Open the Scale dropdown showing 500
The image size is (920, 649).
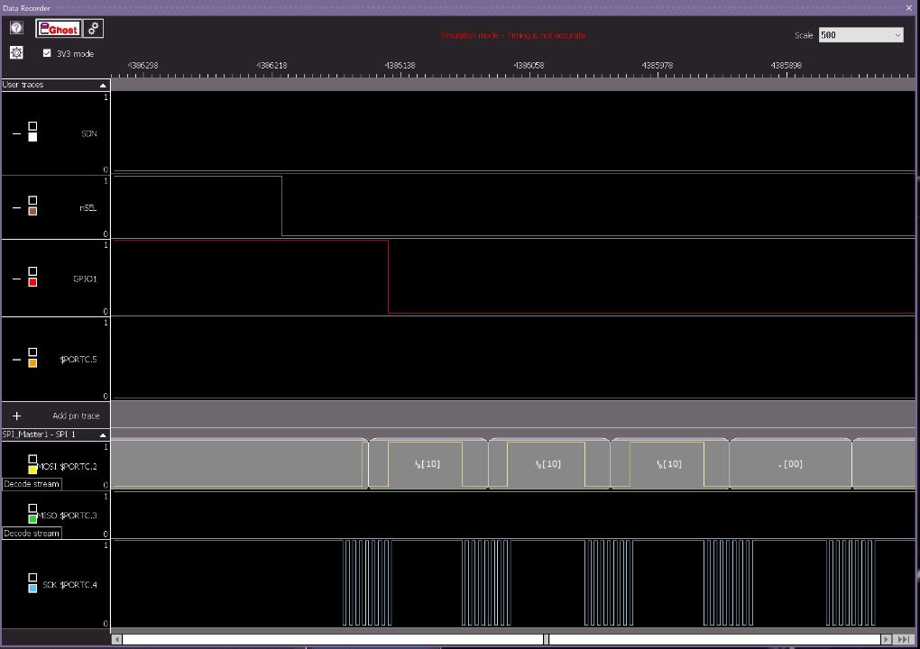pyautogui.click(x=860, y=35)
